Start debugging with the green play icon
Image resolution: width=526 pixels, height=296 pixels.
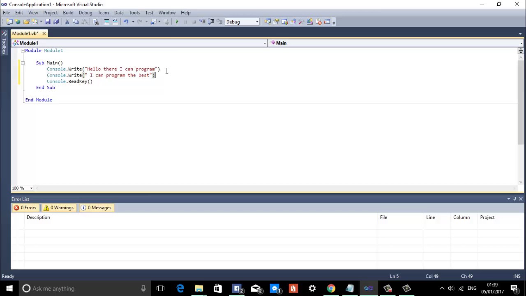[x=177, y=22]
